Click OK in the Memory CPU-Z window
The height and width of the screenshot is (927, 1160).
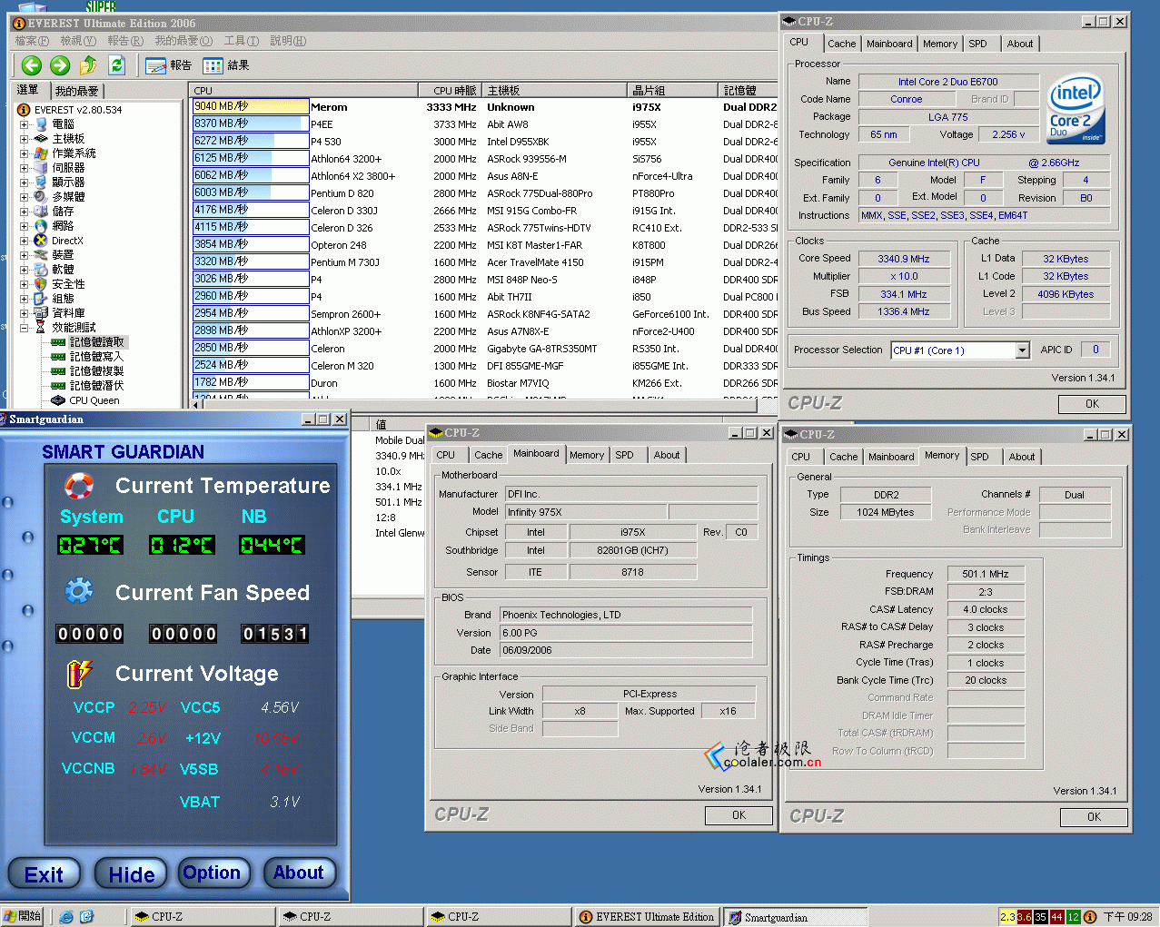pos(1094,817)
